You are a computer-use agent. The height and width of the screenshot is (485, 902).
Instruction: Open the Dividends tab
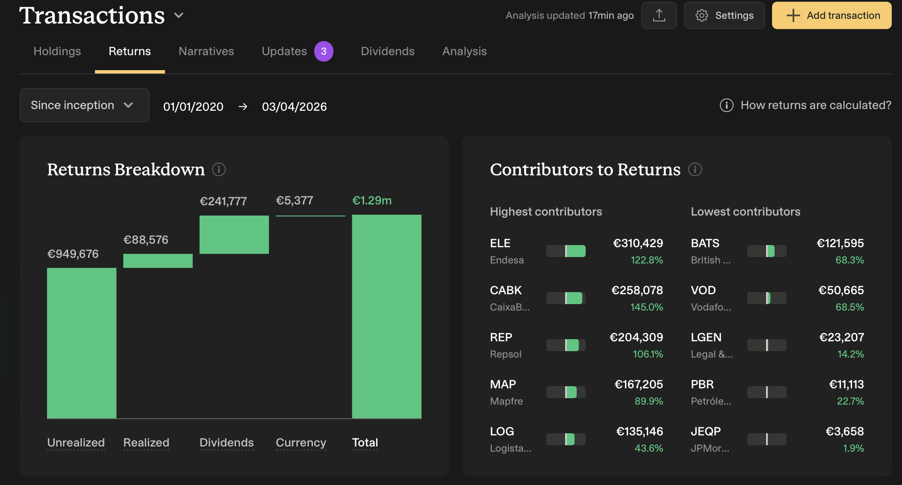pos(387,51)
